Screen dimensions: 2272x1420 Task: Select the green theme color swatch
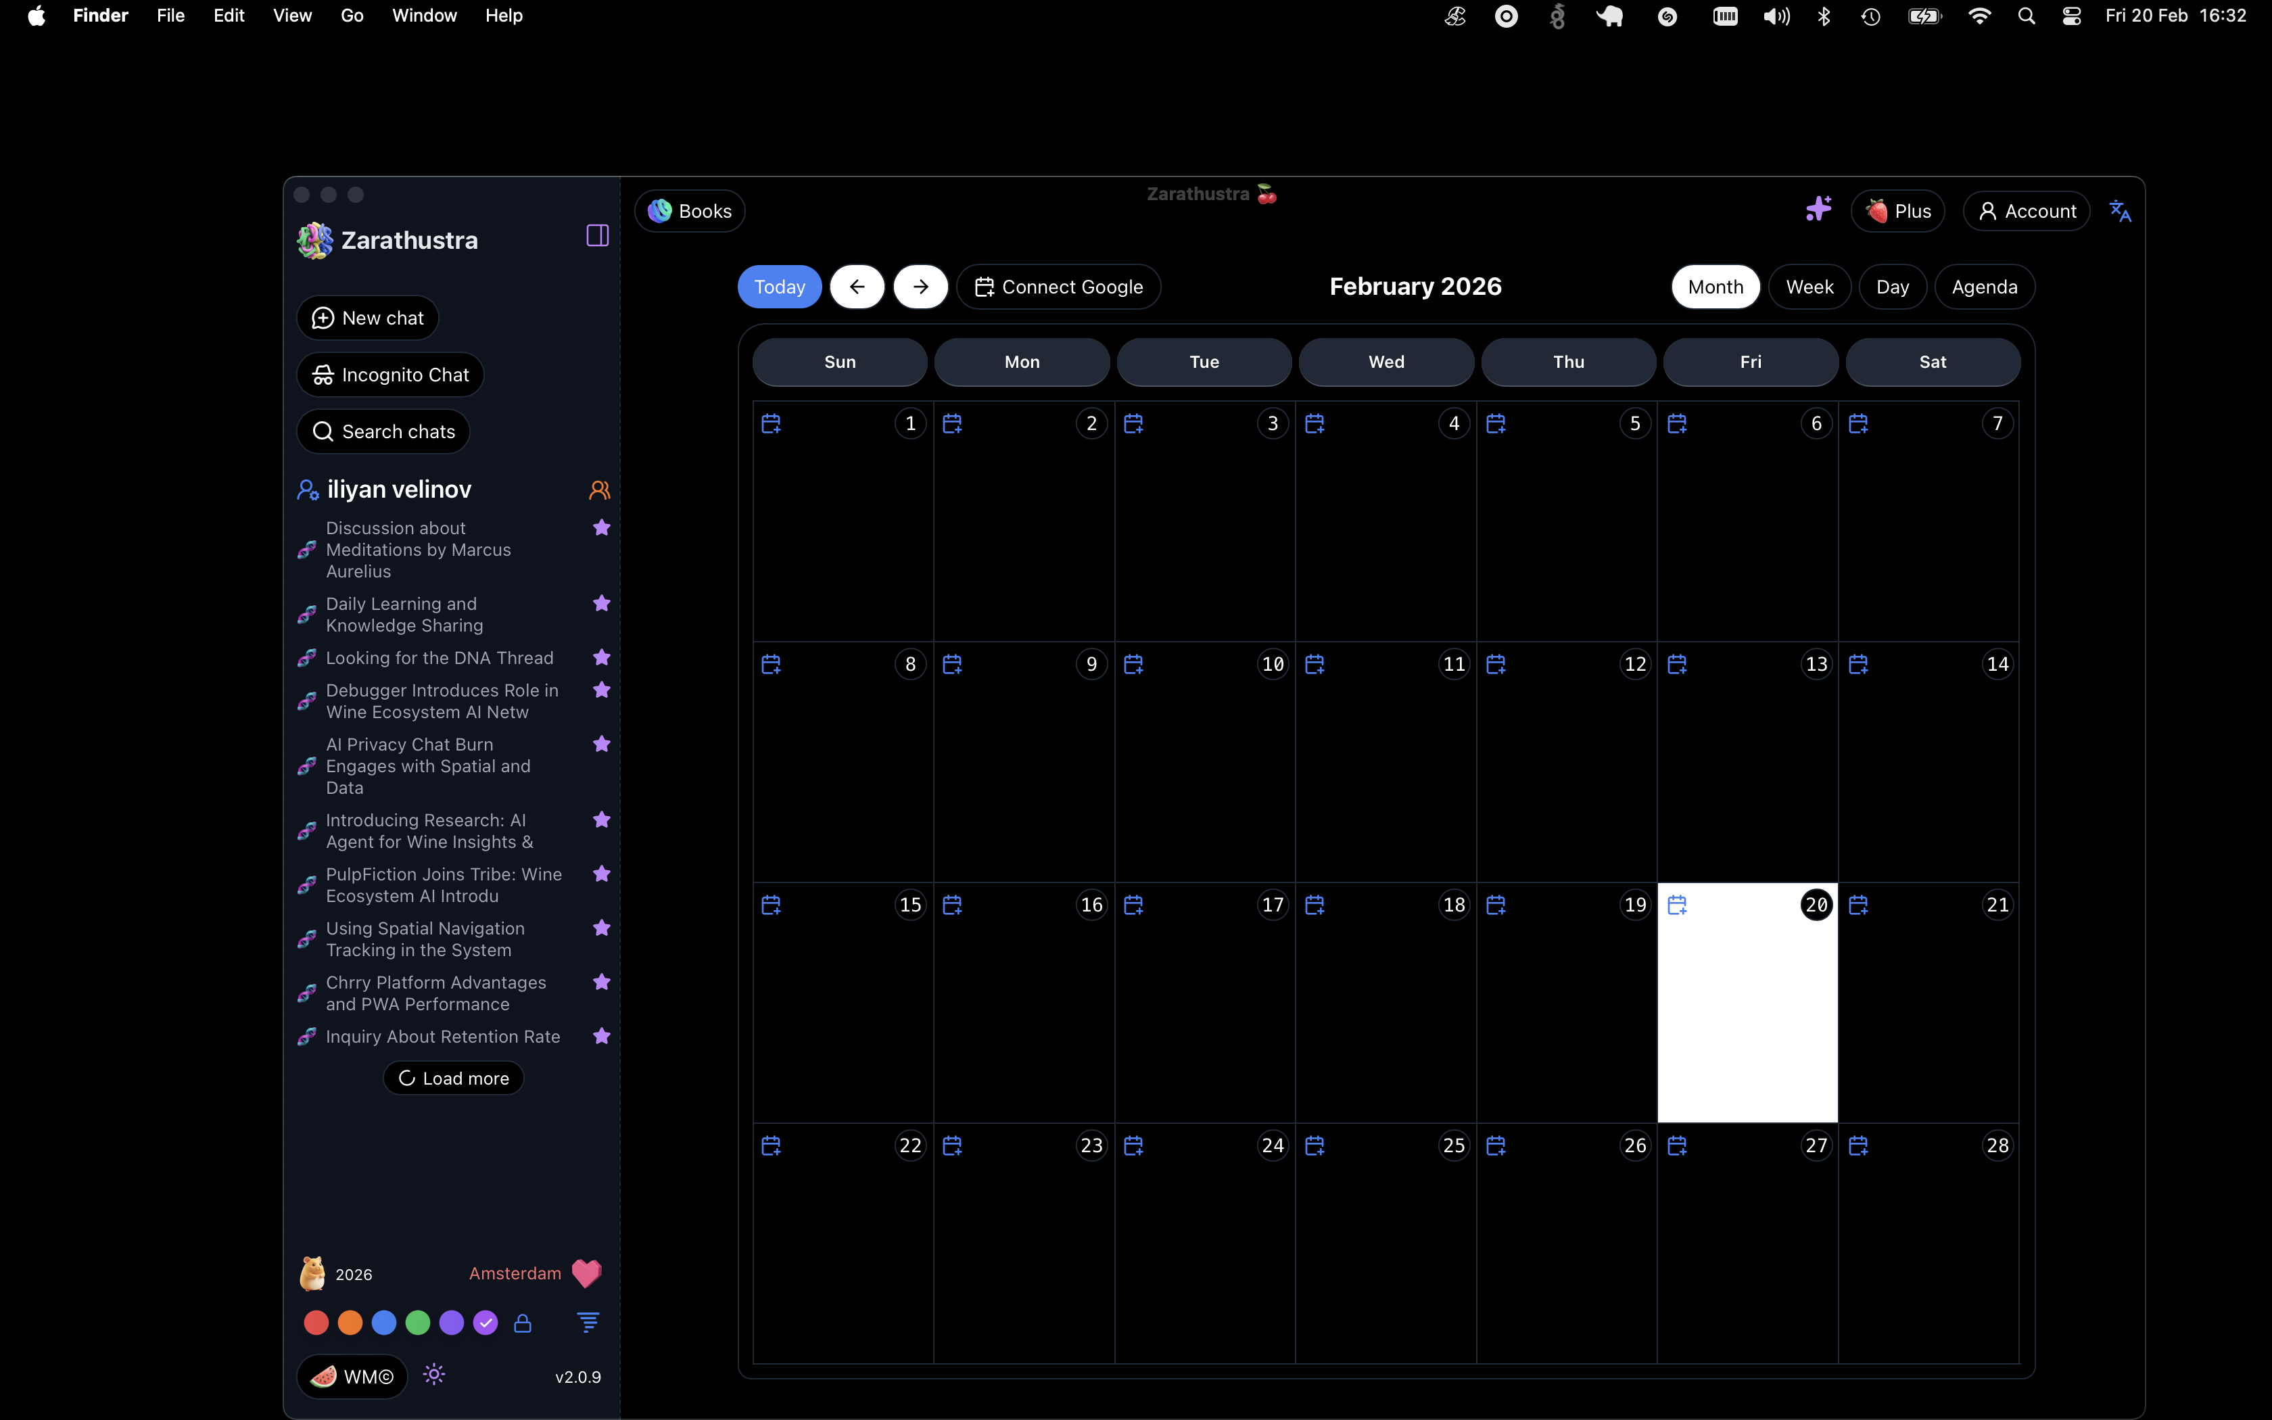(418, 1323)
